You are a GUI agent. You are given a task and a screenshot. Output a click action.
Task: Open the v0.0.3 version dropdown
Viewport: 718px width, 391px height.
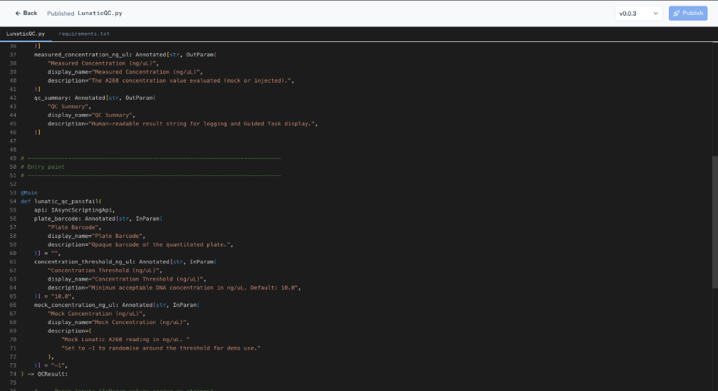click(638, 14)
